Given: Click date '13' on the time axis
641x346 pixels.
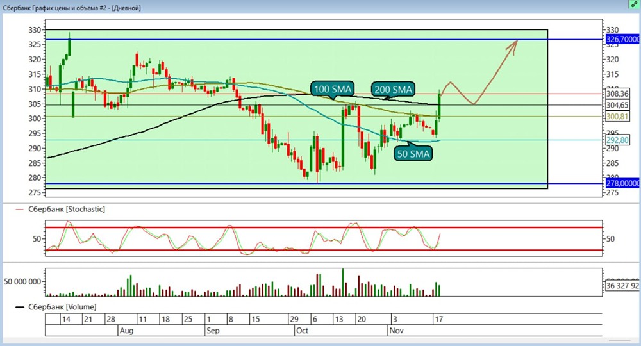Looking at the screenshot, I should point(339,319).
